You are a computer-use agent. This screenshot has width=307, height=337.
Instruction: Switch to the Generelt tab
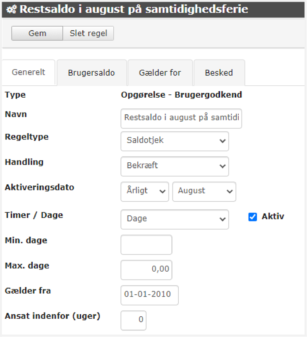(x=29, y=72)
